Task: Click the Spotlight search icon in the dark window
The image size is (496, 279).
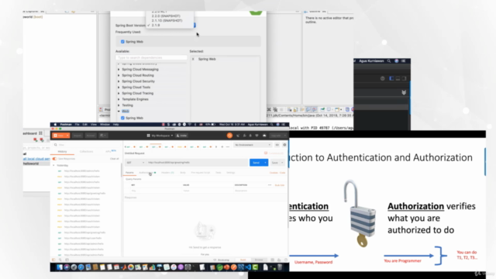Action: (389, 60)
